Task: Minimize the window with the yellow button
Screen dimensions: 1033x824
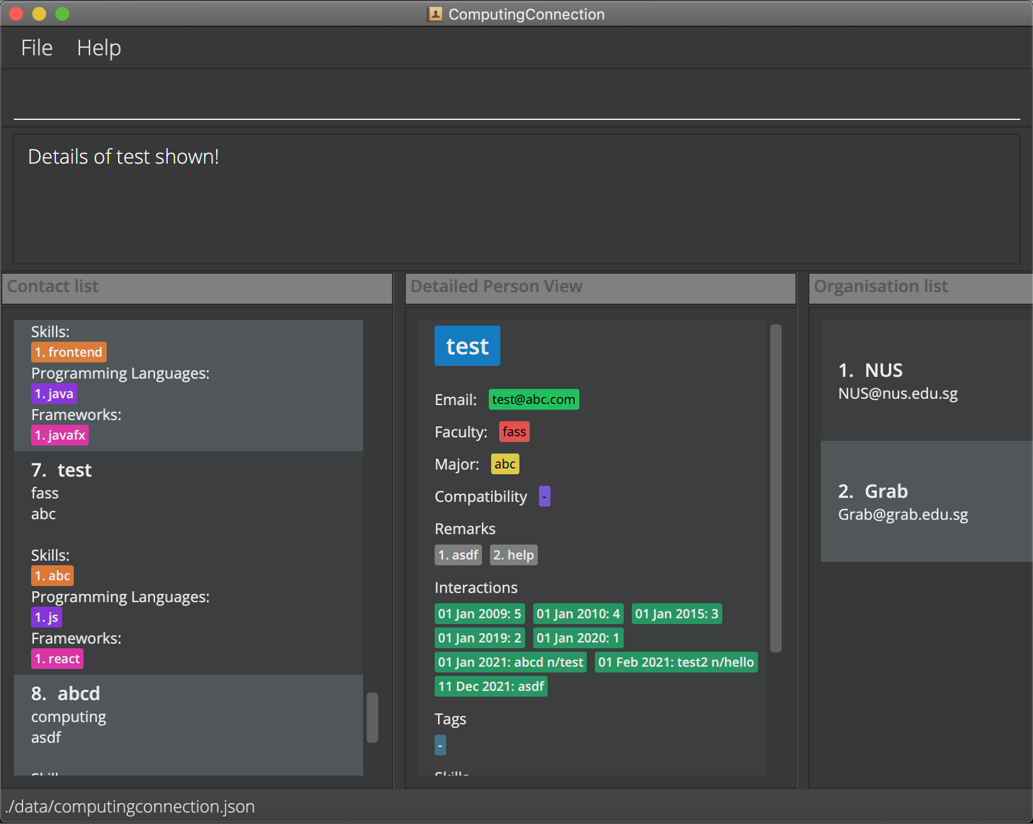Action: [x=39, y=14]
